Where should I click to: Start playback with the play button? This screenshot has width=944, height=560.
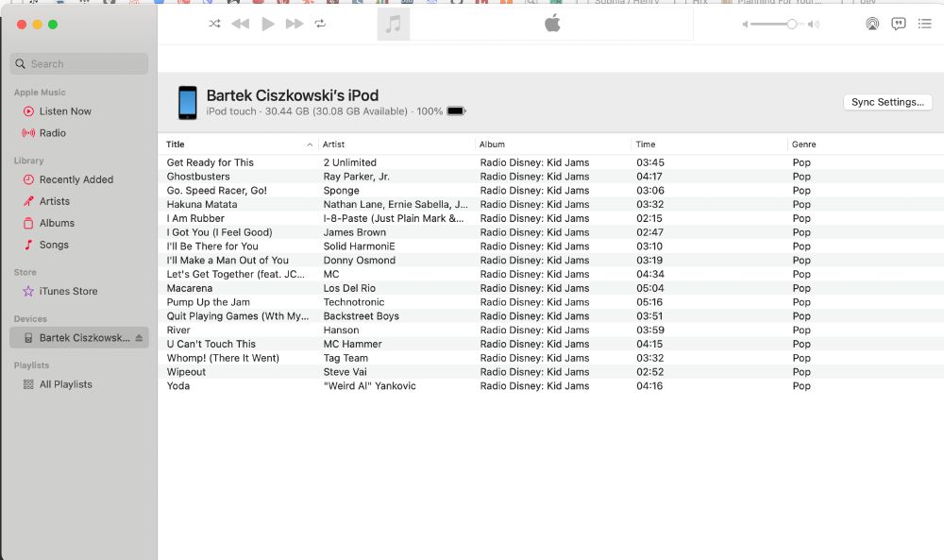click(x=268, y=24)
